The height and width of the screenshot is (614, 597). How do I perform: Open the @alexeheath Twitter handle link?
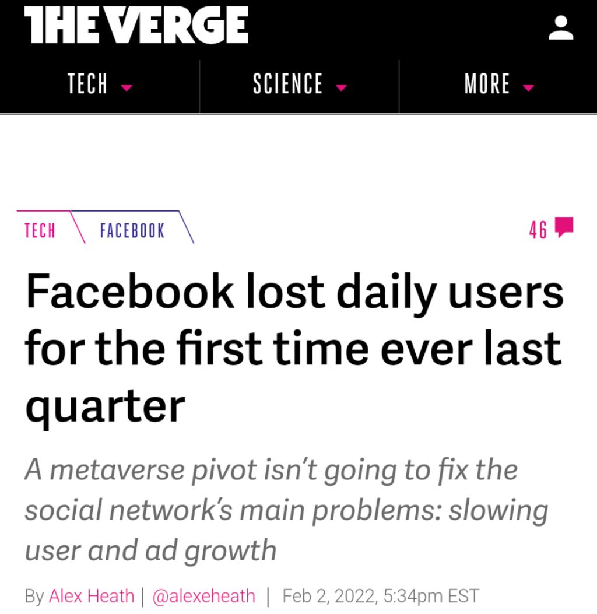[203, 596]
